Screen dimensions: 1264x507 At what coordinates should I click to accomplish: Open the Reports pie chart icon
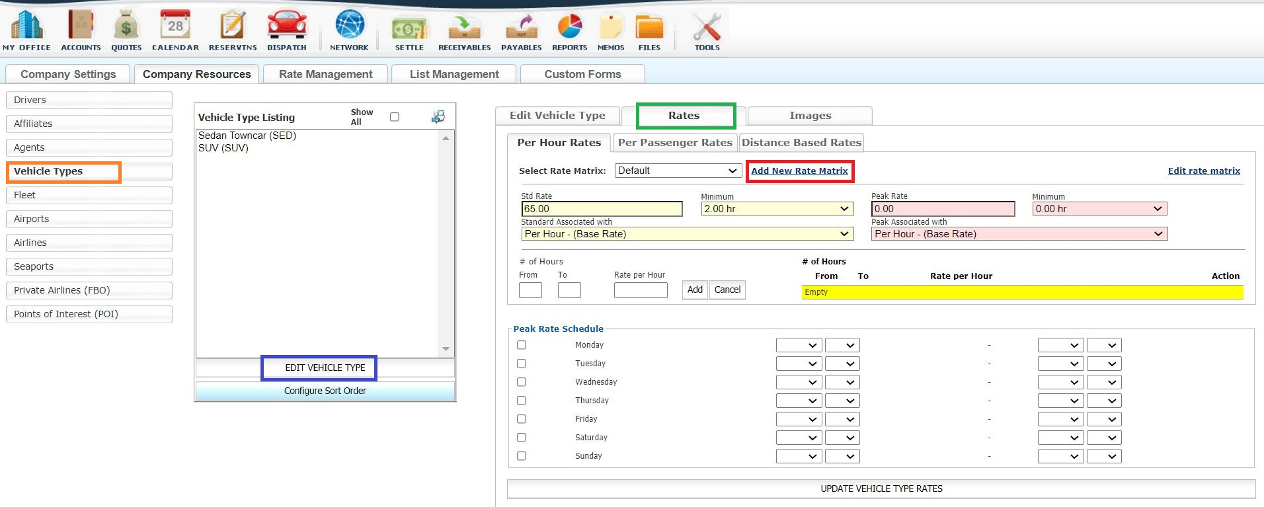point(569,30)
